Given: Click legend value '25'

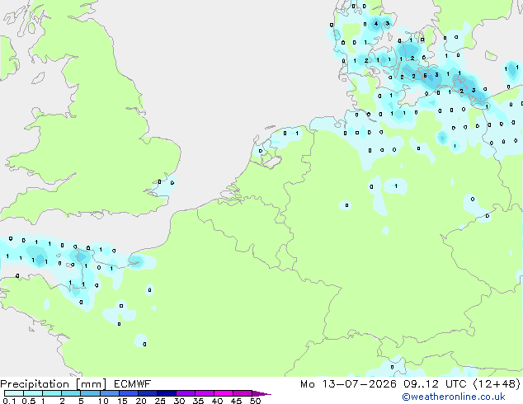Looking at the screenshot, I should click(160, 401).
